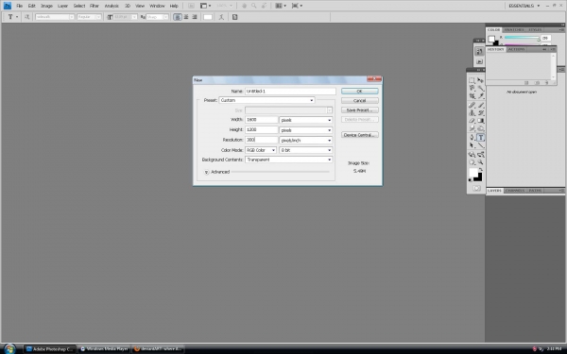
Task: Open the Analysis menu
Action: coord(112,6)
